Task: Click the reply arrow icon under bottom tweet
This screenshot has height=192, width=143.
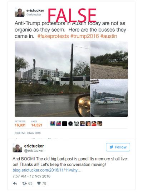Action: click(x=15, y=183)
